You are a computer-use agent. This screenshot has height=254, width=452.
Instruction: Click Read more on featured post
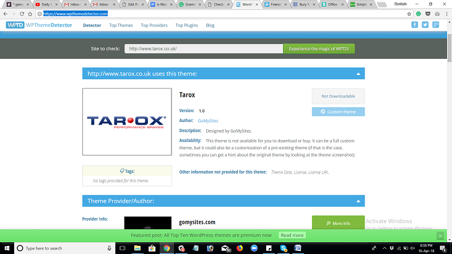292,235
